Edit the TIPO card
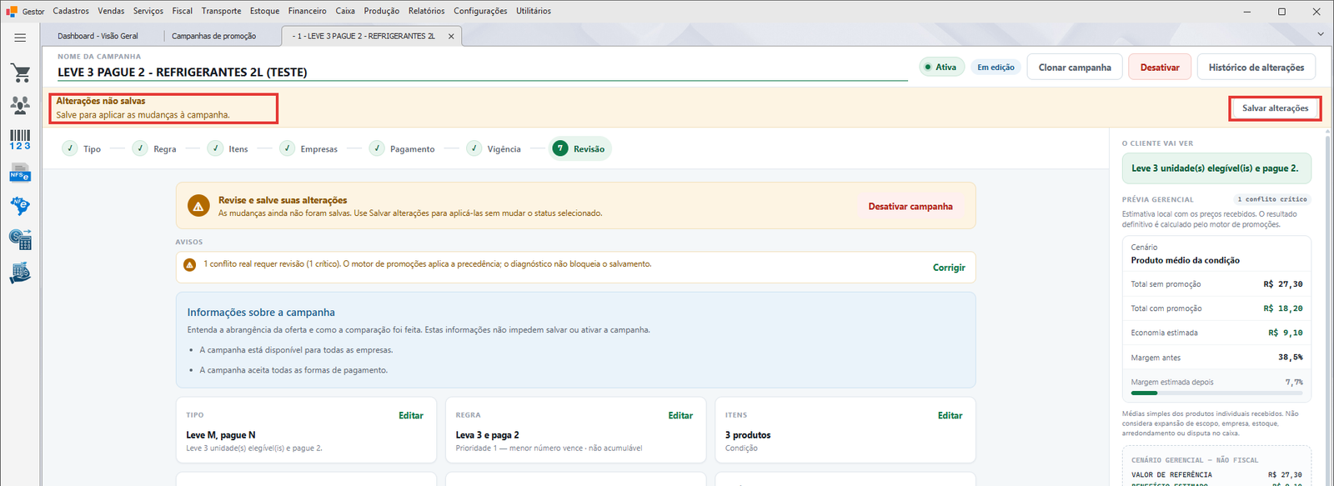Viewport: 1334px width, 486px height. (x=411, y=415)
